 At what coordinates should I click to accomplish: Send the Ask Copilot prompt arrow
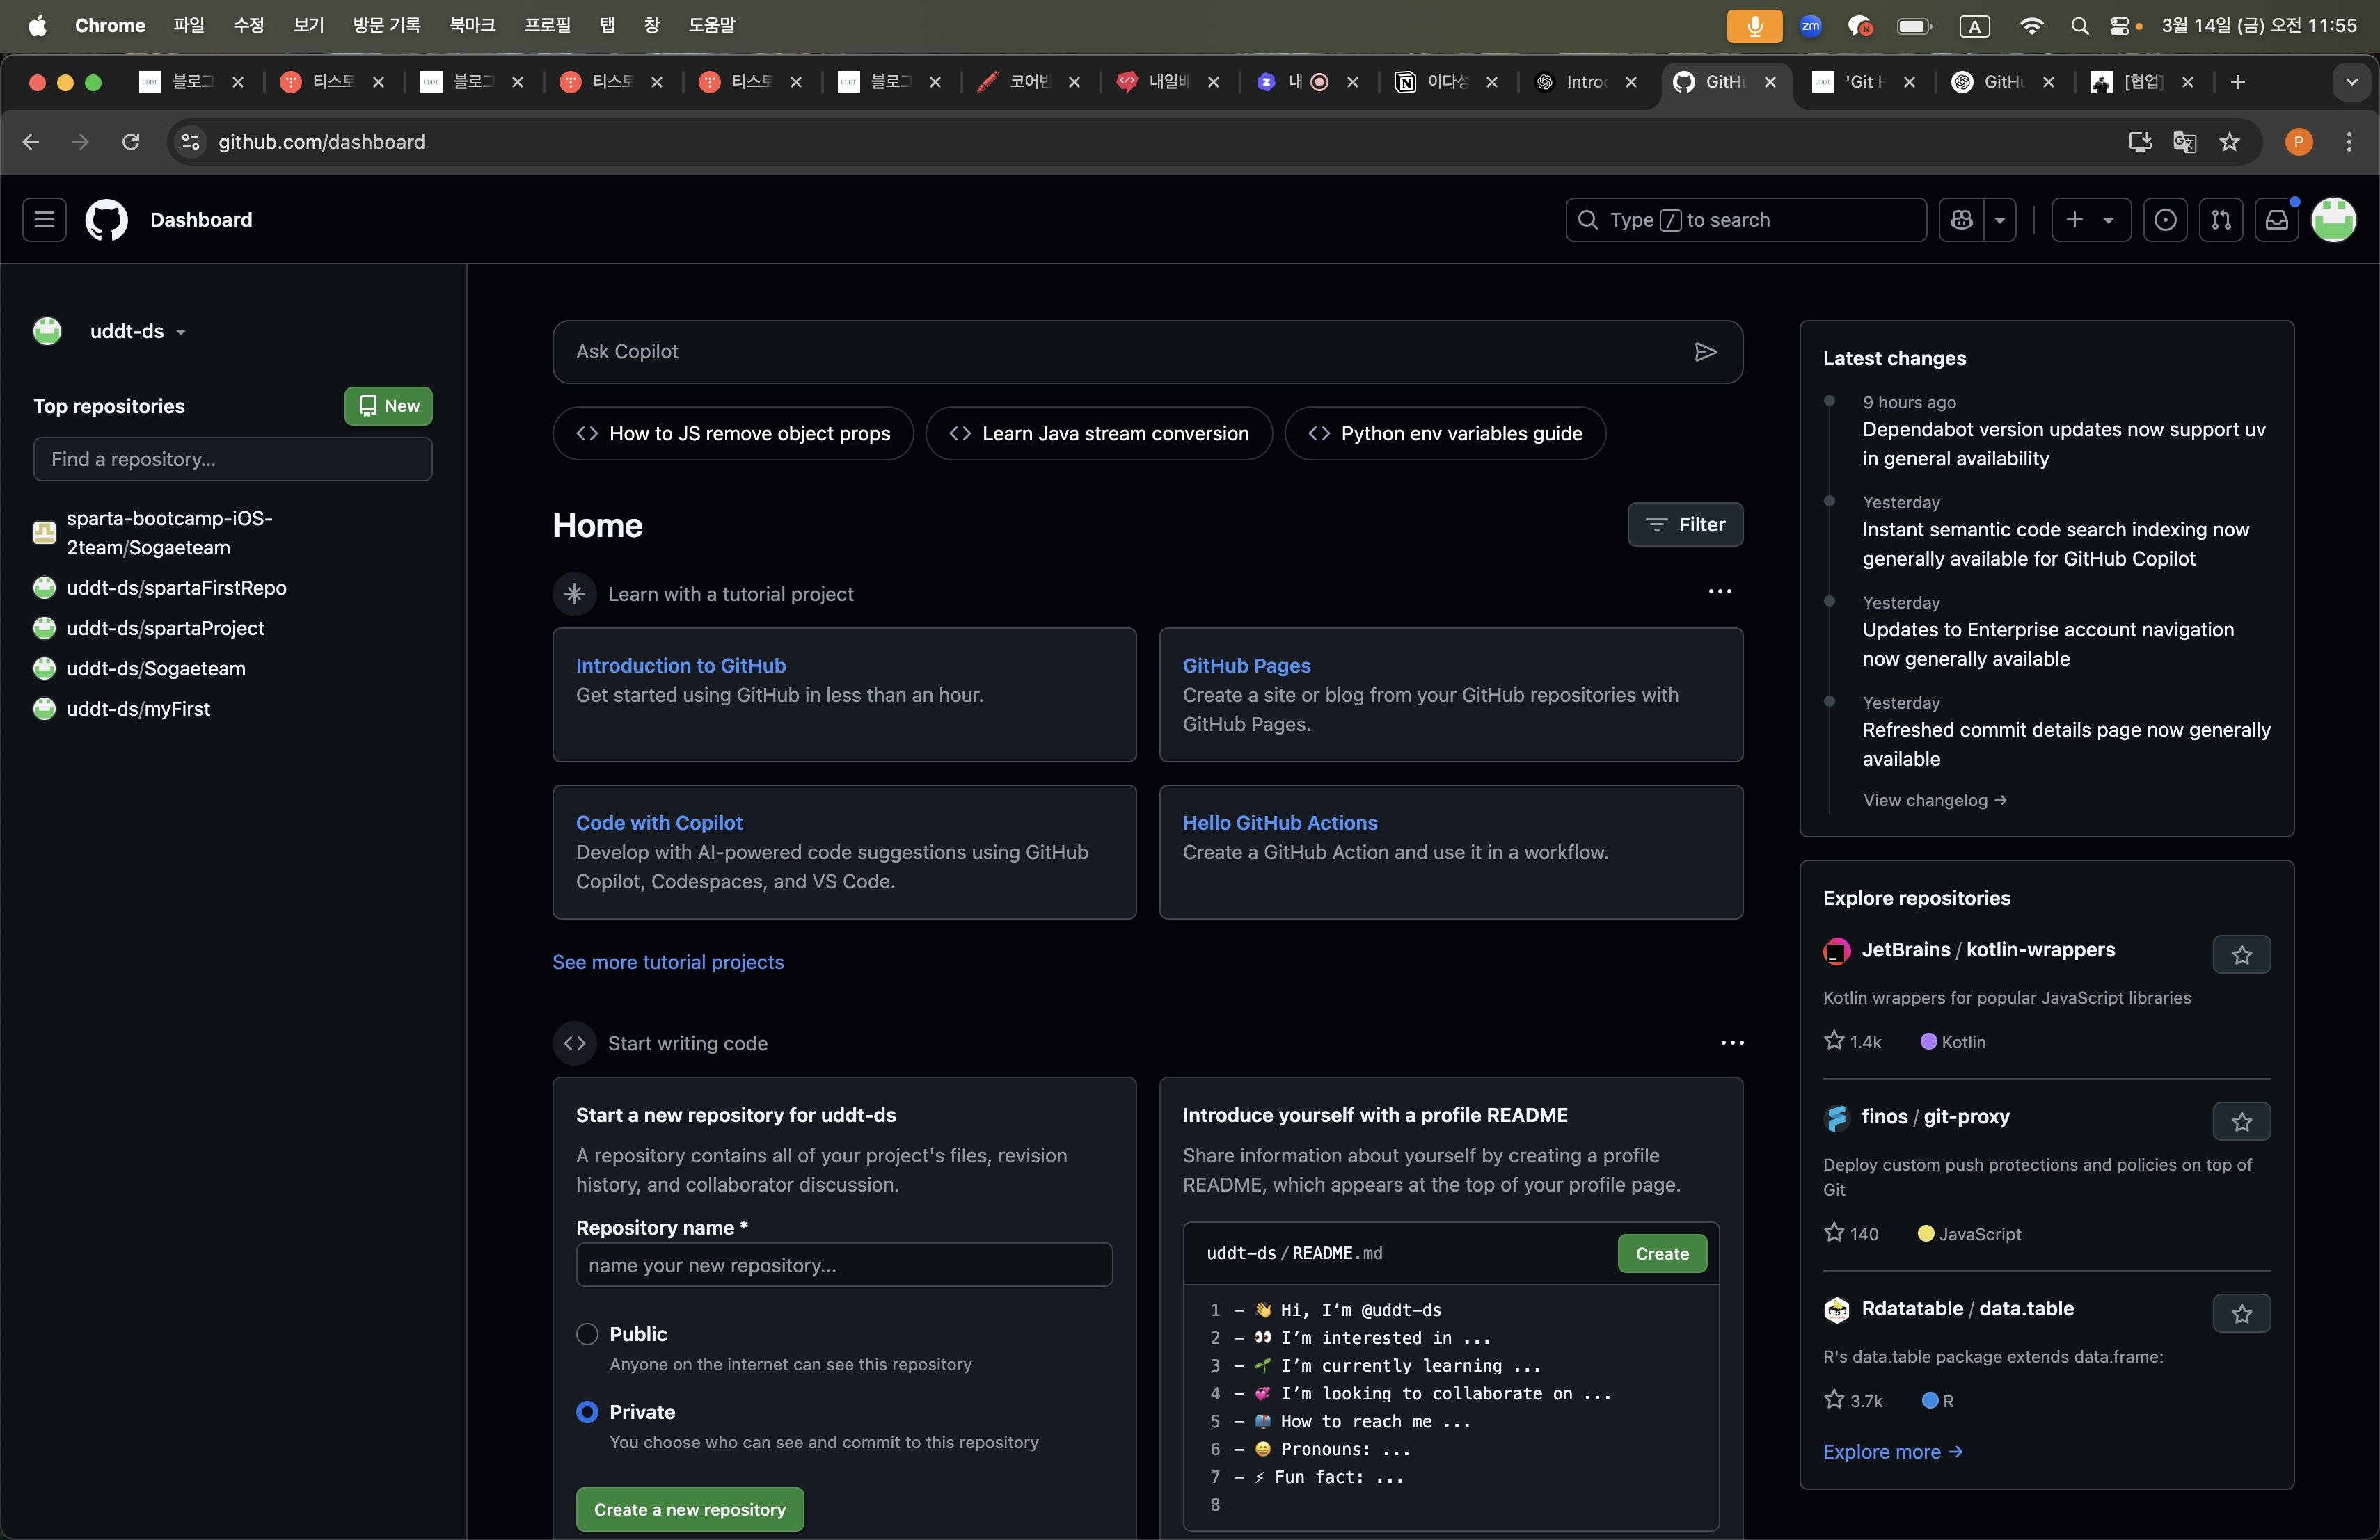[1705, 352]
